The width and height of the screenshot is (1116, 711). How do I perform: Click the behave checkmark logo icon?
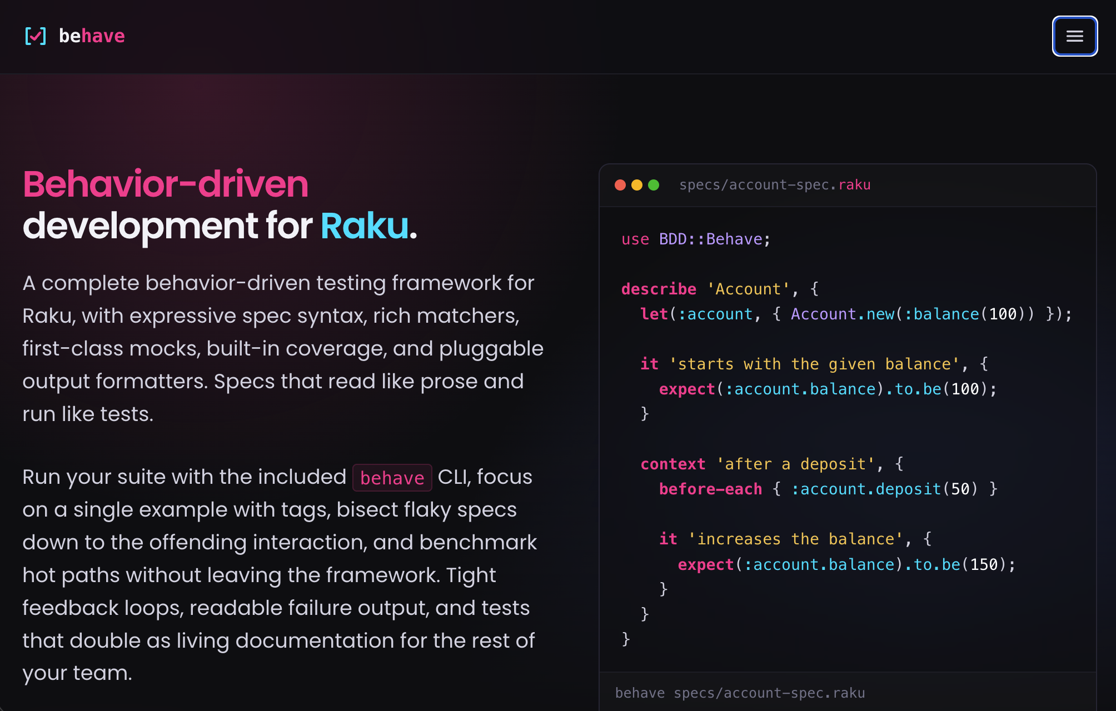pos(36,36)
